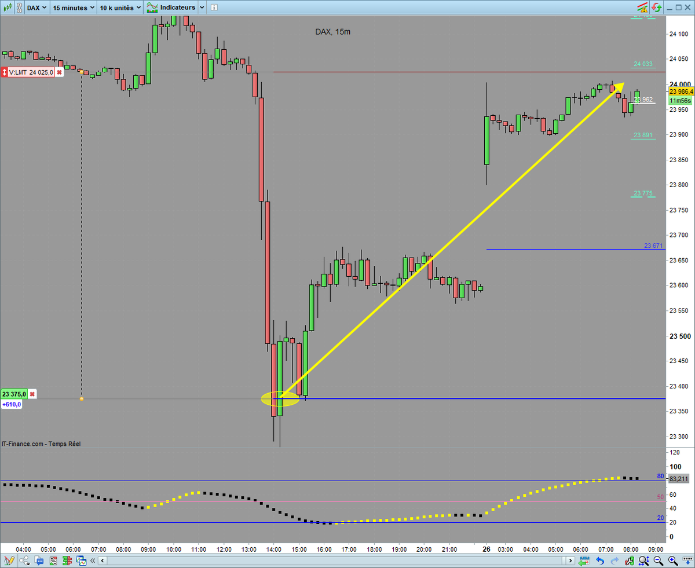Click the indicator 20 level label
The image size is (695, 568).
pyautogui.click(x=660, y=518)
